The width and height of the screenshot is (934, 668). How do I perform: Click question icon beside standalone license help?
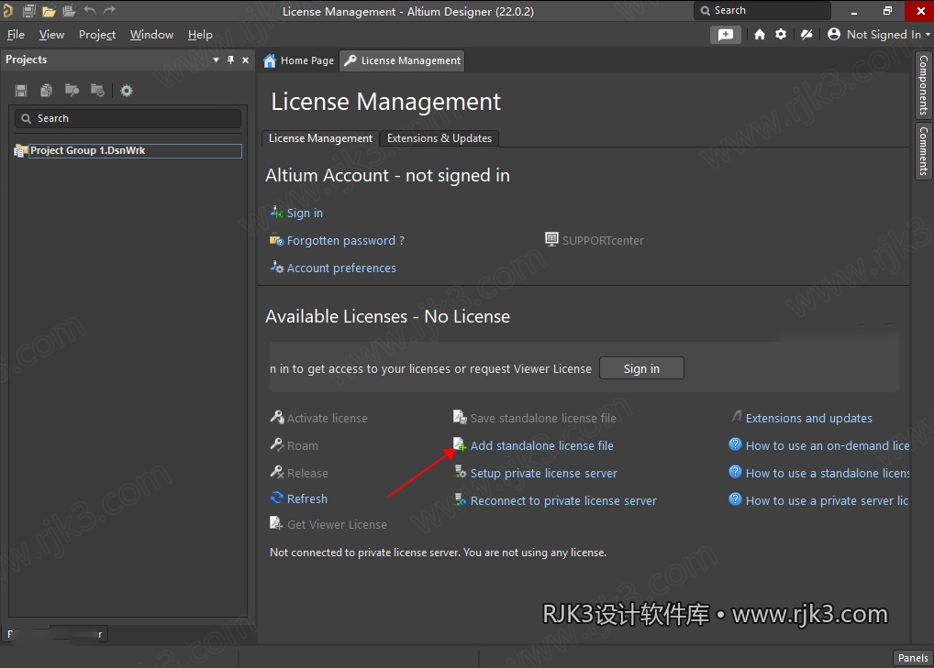(x=736, y=472)
